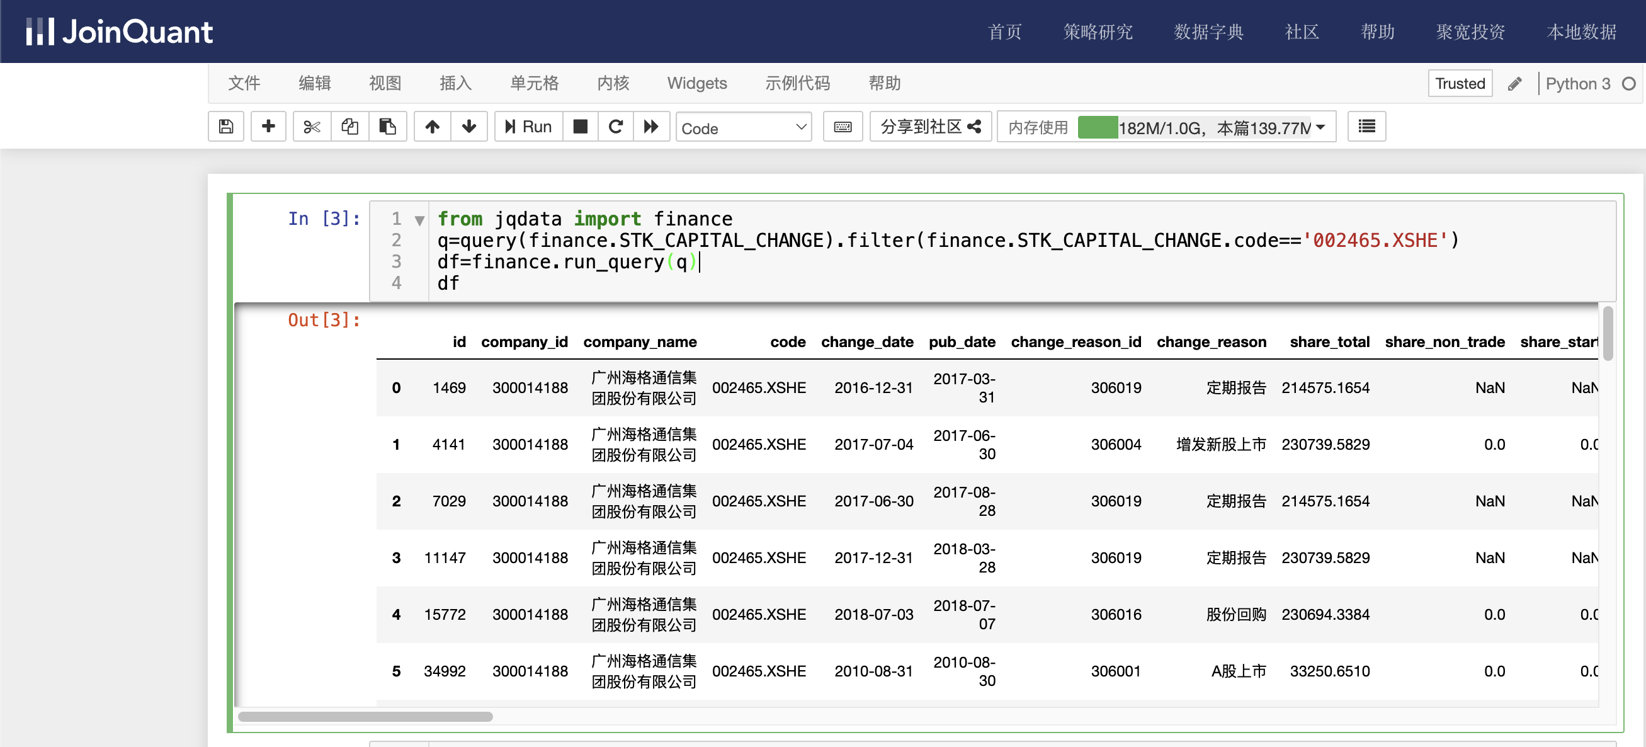Move selected cell down arrow
The height and width of the screenshot is (747, 1646).
coord(469,127)
